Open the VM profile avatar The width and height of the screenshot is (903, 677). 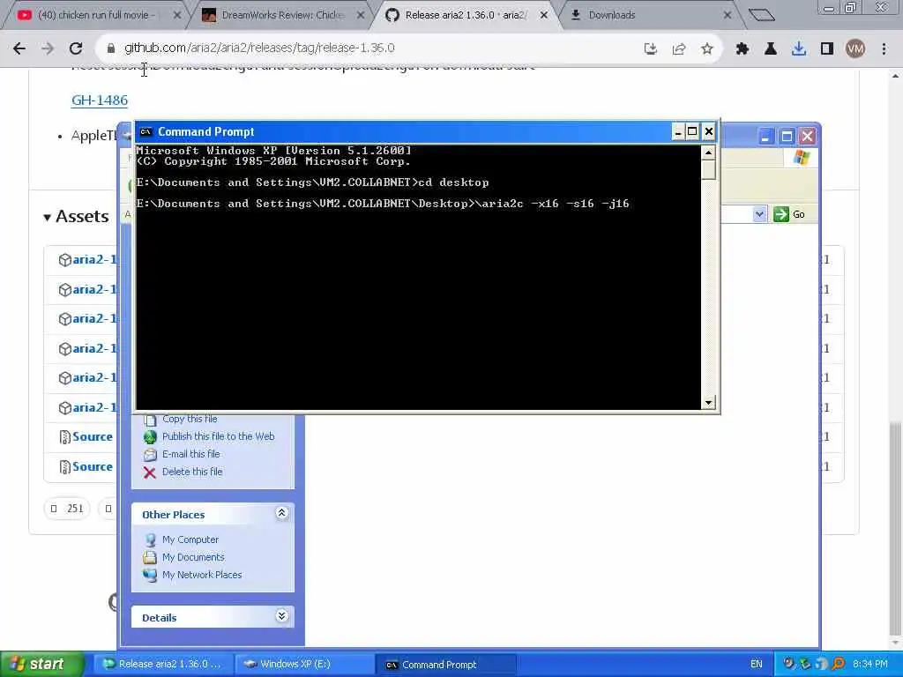pyautogui.click(x=855, y=49)
